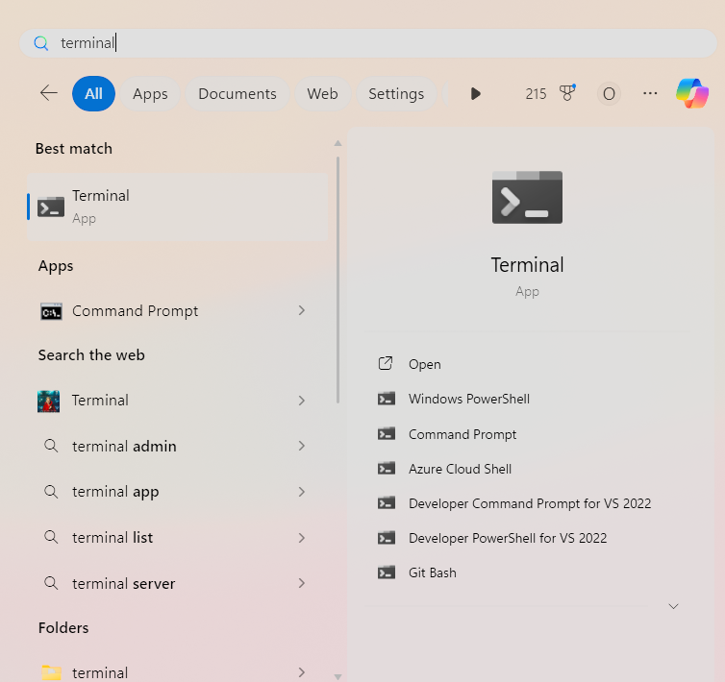Image resolution: width=725 pixels, height=682 pixels.
Task: Expand terminal server suggestion chevron
Action: 302,583
